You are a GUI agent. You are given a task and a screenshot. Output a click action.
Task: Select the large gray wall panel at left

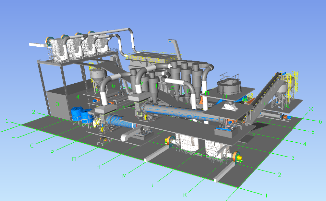(57, 104)
